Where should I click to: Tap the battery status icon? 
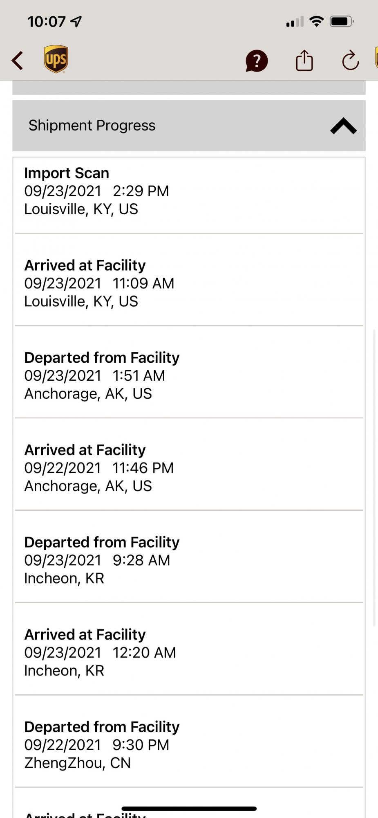(342, 21)
